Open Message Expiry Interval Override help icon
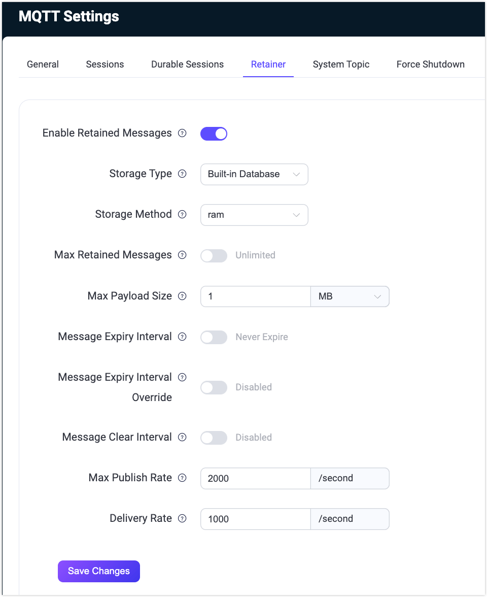487x597 pixels. coord(182,377)
